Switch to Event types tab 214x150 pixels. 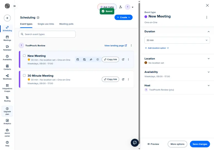(26, 24)
